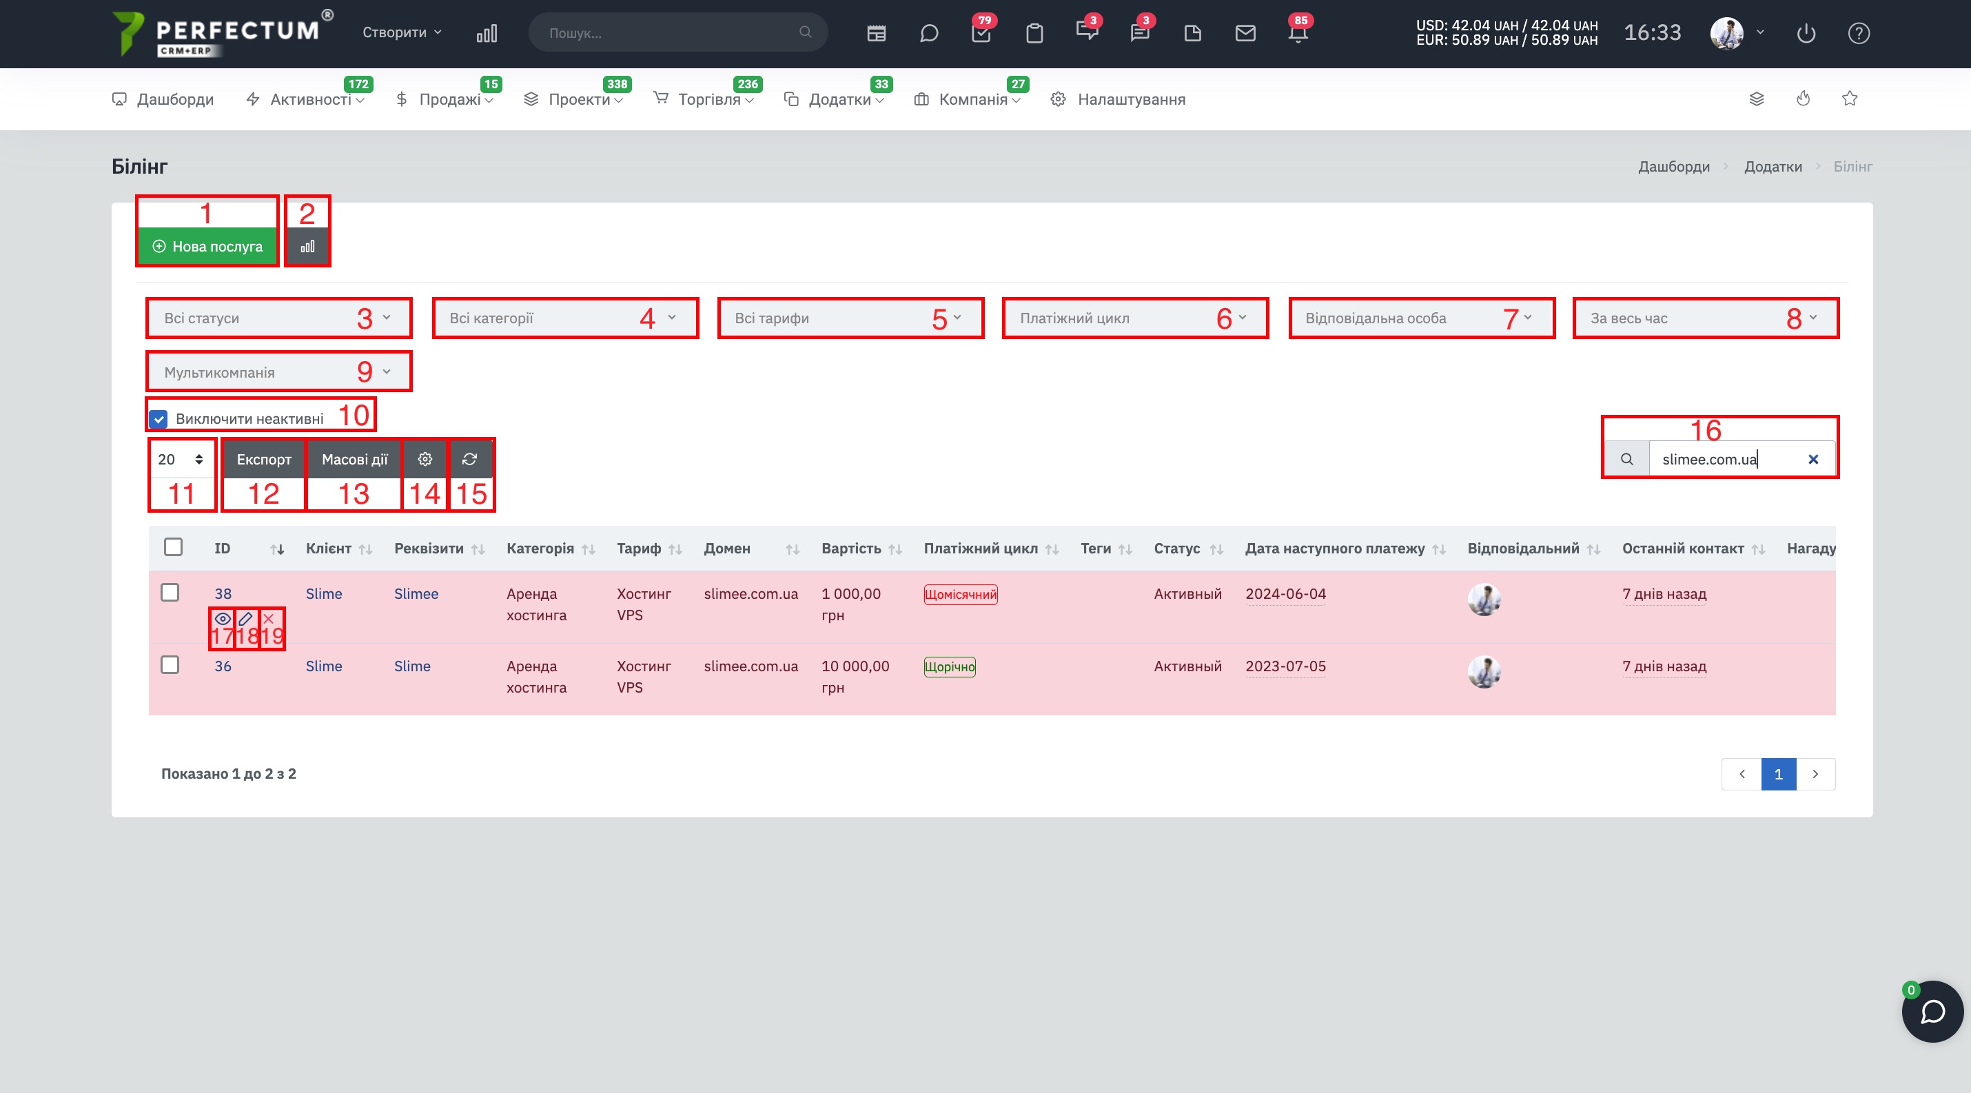
Task: Click the Щомісячний payment cycle tag
Action: pos(960,594)
